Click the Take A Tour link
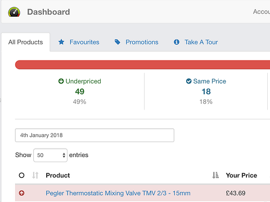270x202 pixels. click(x=201, y=42)
